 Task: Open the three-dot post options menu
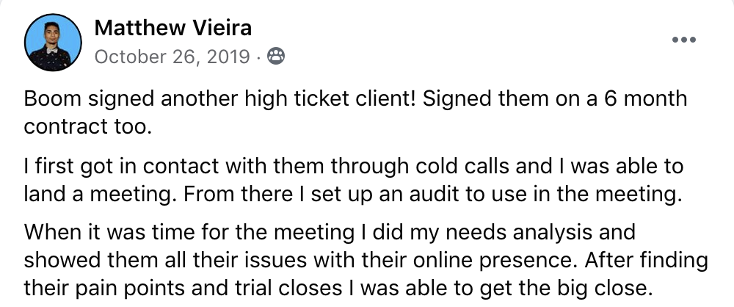pyautogui.click(x=684, y=40)
